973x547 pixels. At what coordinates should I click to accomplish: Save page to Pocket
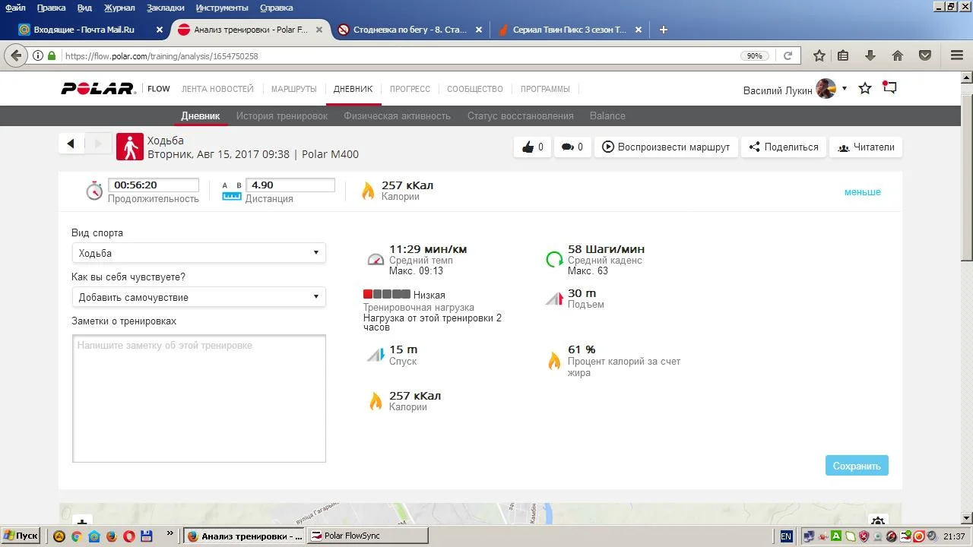point(925,55)
